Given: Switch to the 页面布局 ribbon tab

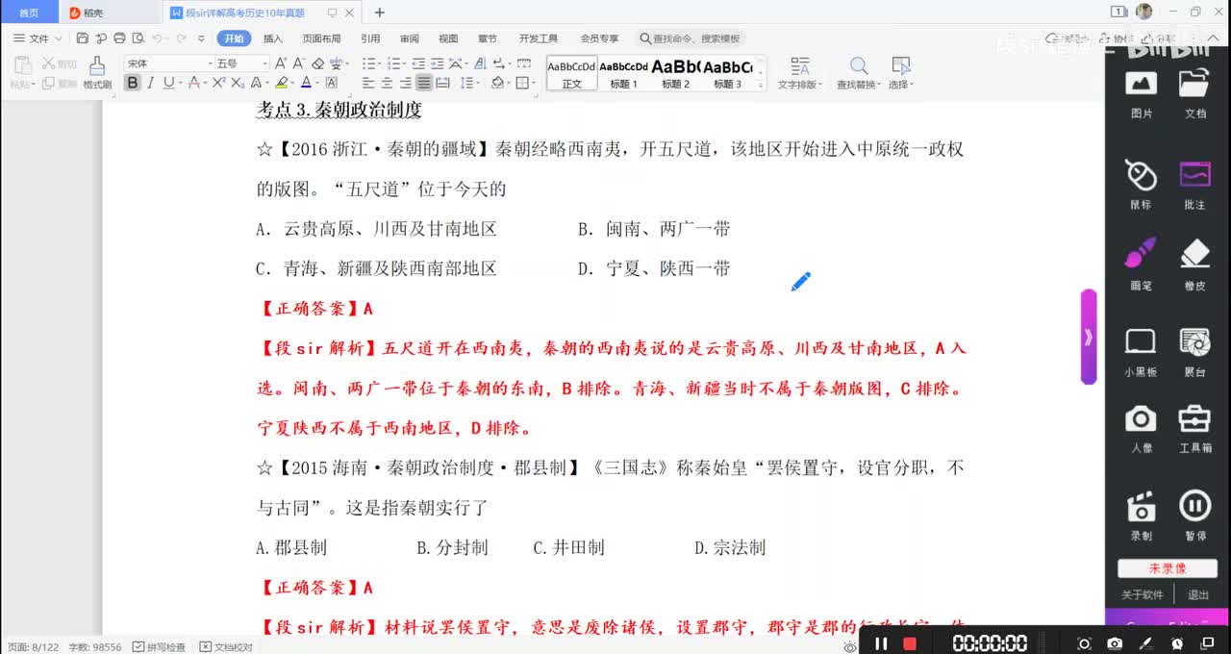Looking at the screenshot, I should [321, 38].
